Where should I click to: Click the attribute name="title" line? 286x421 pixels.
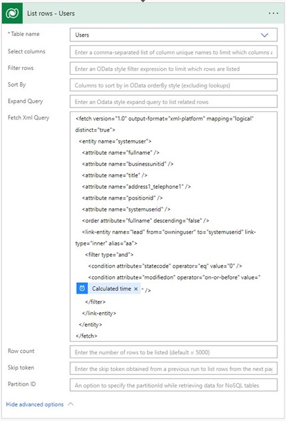coord(115,175)
